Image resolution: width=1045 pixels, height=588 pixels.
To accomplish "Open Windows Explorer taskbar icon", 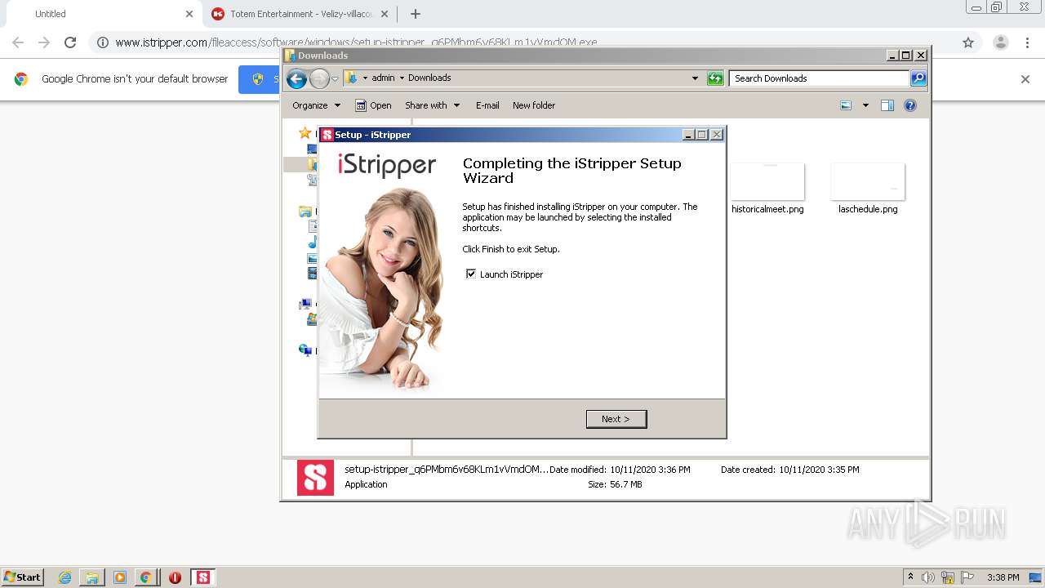I will click(92, 577).
